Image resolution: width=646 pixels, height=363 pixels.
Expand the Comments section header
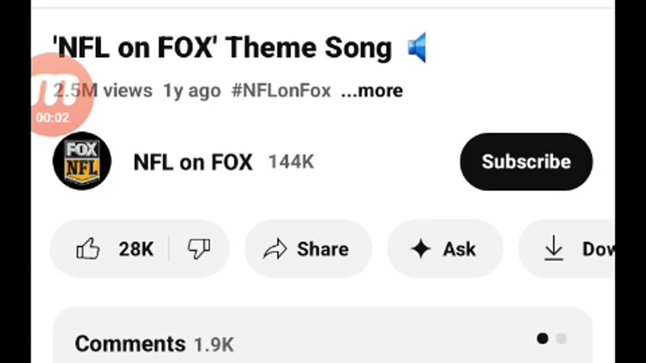[130, 344]
